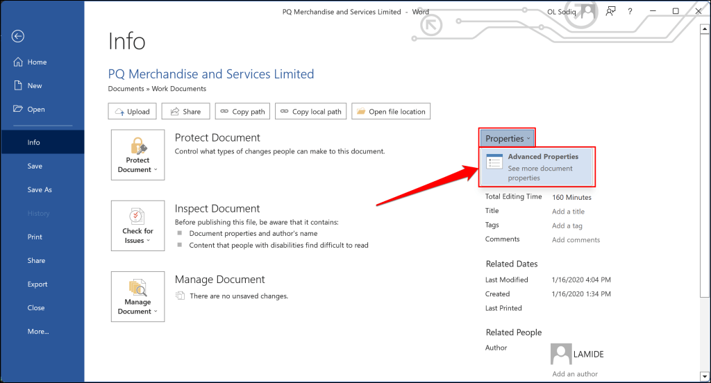Click Open file location button

[x=391, y=112]
